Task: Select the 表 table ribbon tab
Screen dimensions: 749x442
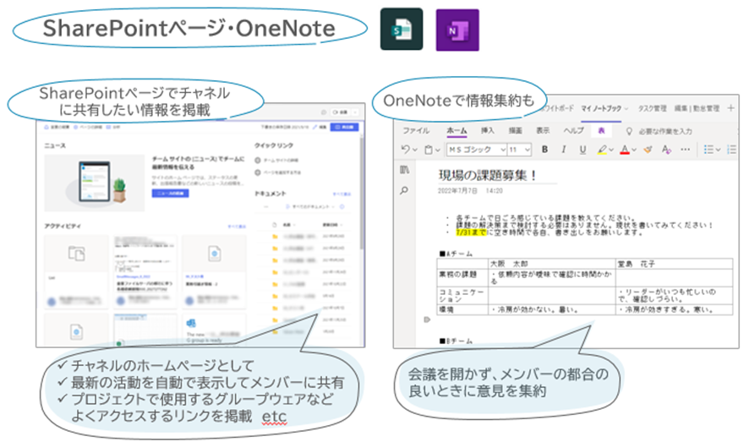Action: [601, 131]
